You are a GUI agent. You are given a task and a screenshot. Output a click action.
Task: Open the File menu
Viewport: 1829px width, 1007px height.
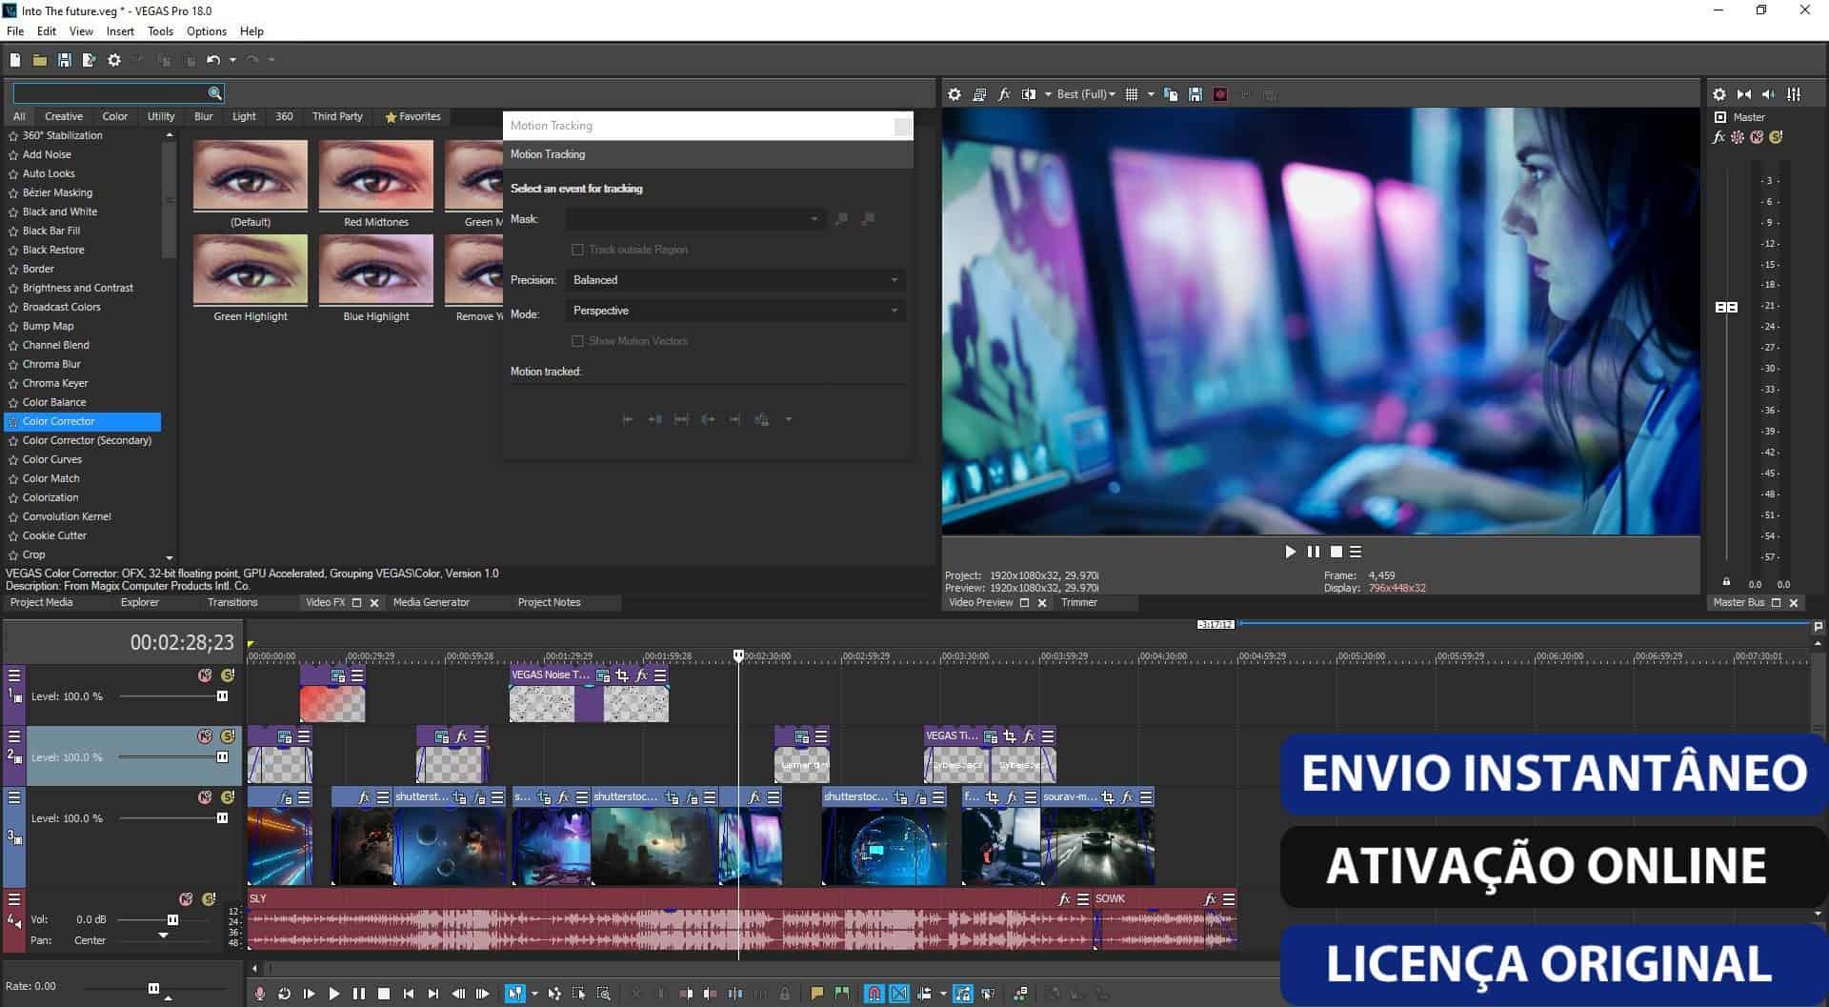pyautogui.click(x=15, y=31)
